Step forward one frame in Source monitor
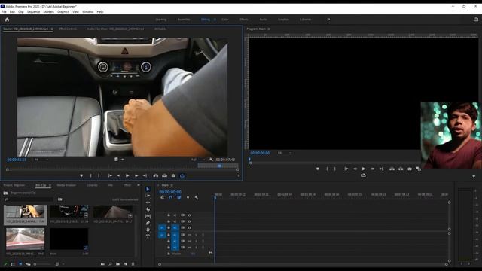The width and height of the screenshot is (482, 271). pos(136,175)
